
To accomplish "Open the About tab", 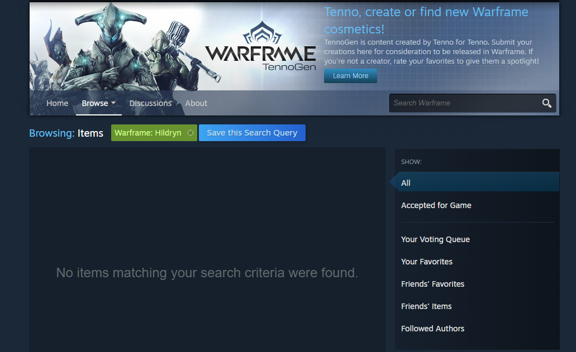I will [x=196, y=103].
